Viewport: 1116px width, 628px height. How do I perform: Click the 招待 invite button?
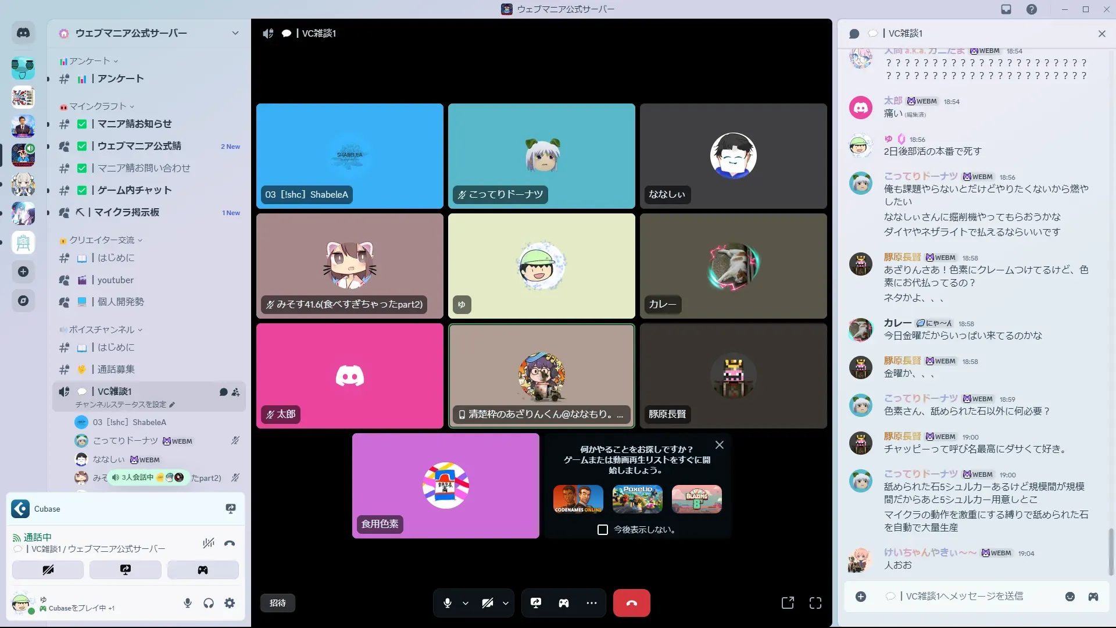[x=278, y=603]
